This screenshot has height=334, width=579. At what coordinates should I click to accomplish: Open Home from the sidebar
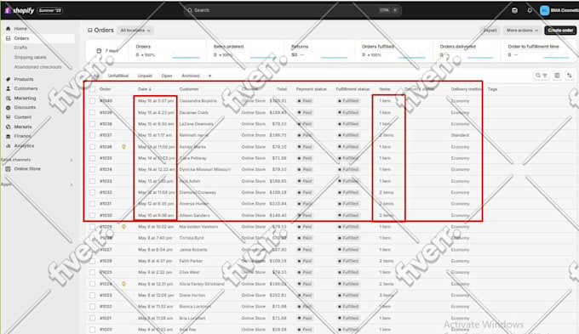(x=20, y=28)
